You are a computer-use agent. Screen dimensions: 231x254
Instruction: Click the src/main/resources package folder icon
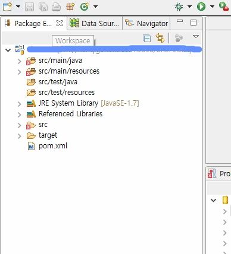click(31, 71)
